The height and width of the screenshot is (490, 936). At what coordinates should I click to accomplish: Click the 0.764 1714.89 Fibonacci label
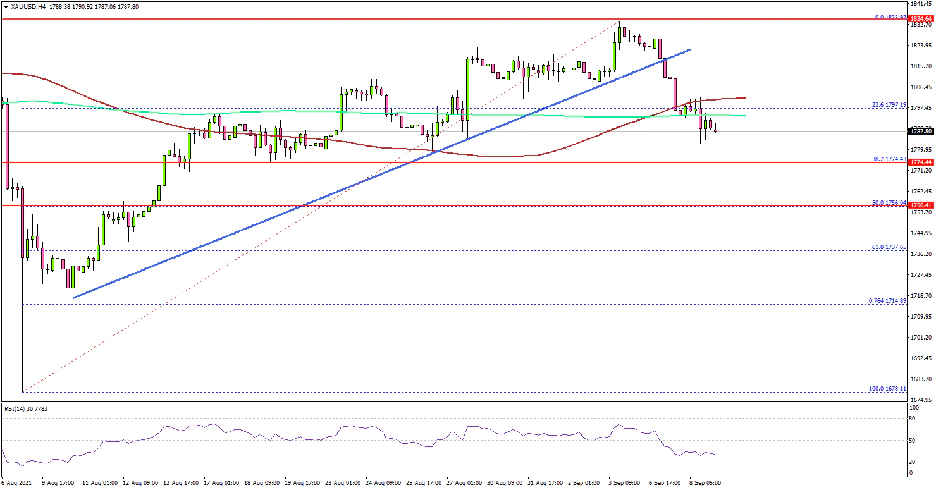(x=889, y=301)
